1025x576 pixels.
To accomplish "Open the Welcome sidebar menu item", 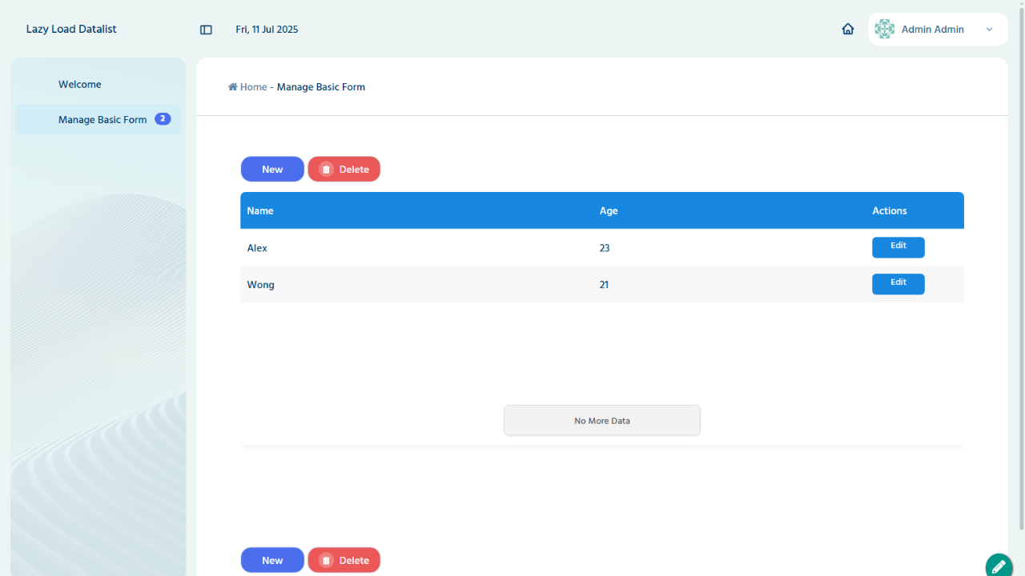I will pyautogui.click(x=79, y=84).
